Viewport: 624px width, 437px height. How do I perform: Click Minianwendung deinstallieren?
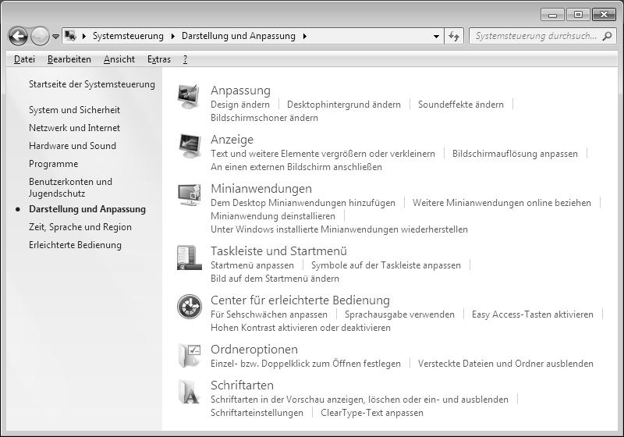point(273,216)
